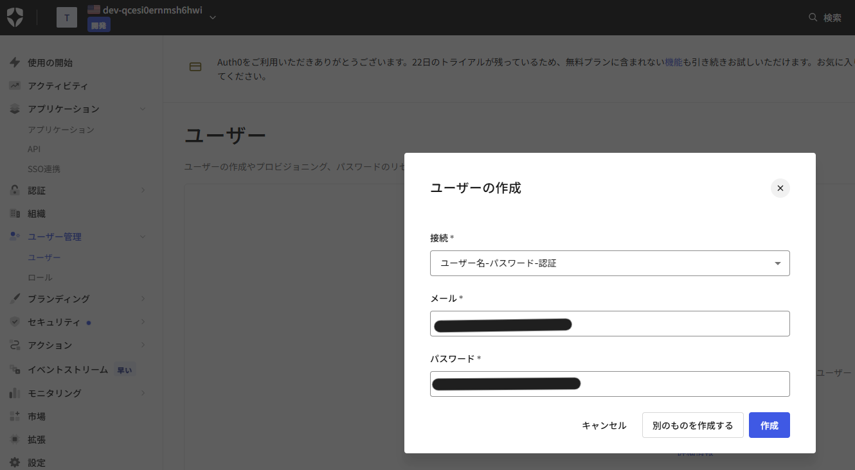This screenshot has height=470, width=855.
Task: Click the 検索 search box
Action: point(825,17)
